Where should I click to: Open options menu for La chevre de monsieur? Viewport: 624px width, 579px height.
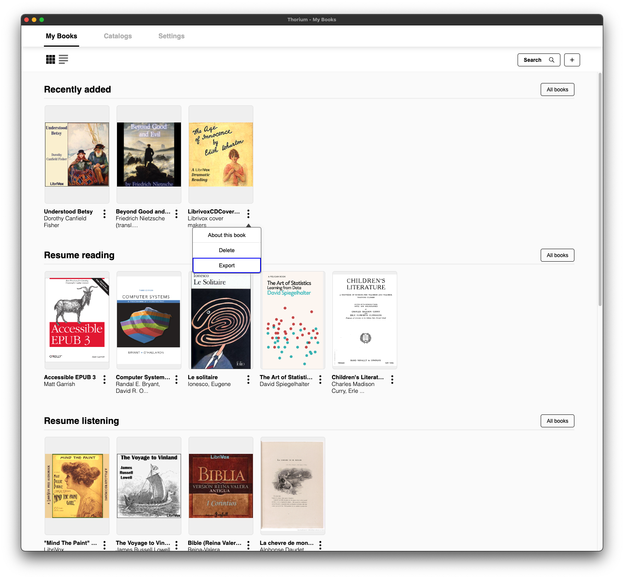pyautogui.click(x=320, y=545)
